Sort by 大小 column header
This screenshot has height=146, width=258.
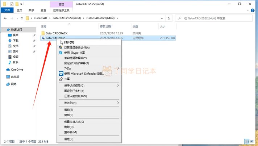point(162,26)
